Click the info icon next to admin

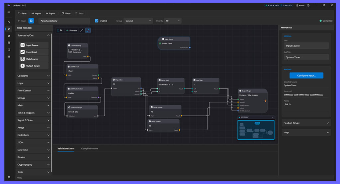[x=308, y=5]
